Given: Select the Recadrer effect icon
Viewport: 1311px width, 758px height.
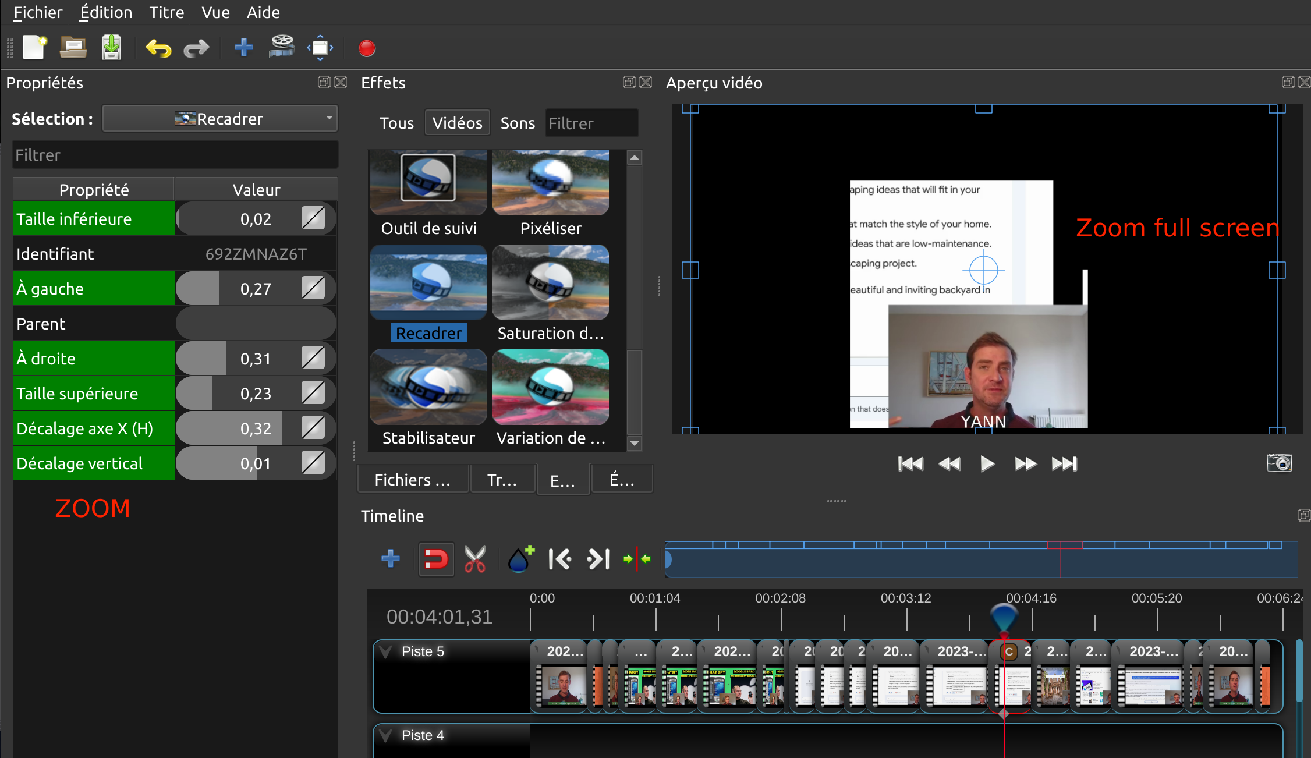Looking at the screenshot, I should click(x=428, y=282).
